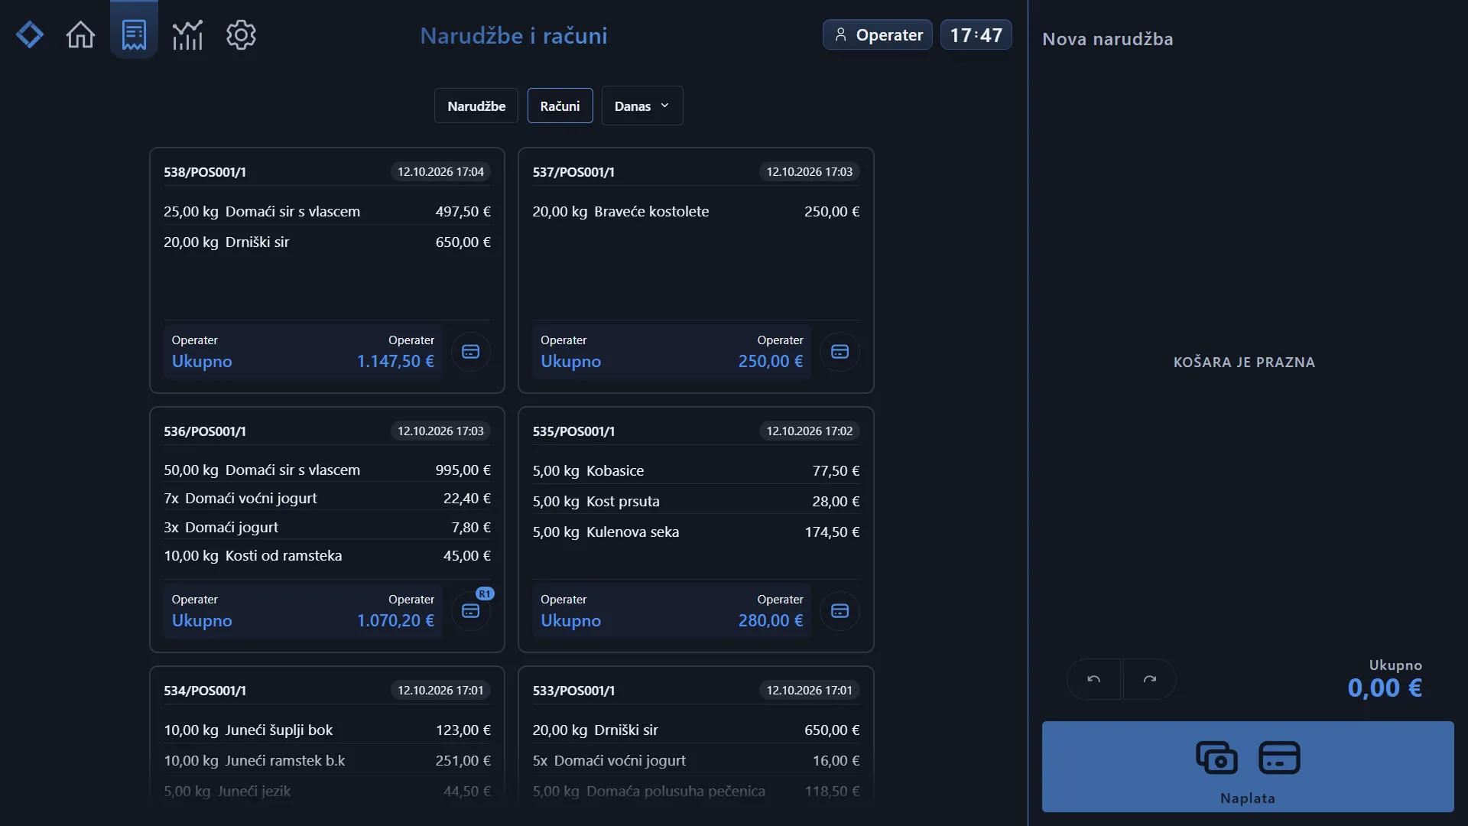Select the Kulenova seka item row
This screenshot has width=1468, height=826.
pos(696,532)
